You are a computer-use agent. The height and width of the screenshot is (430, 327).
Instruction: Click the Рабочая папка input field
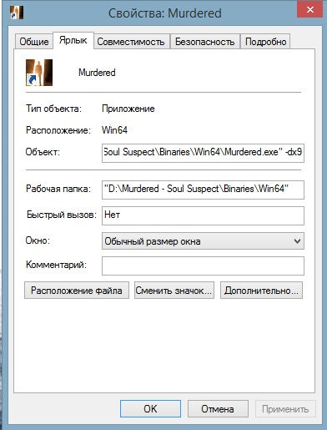(203, 190)
